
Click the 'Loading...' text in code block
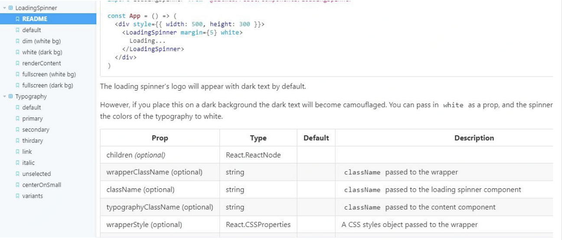click(x=147, y=41)
